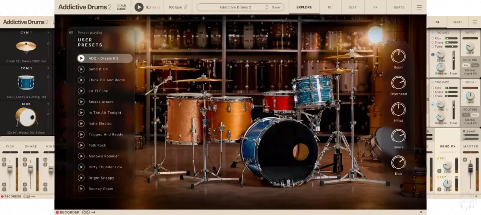Play the AD2 - Dream Kit preset
This screenshot has width=481, height=215.
(81, 58)
